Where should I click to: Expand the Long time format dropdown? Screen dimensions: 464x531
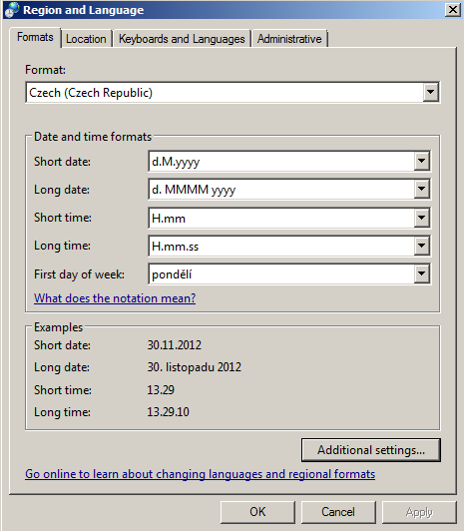[422, 246]
